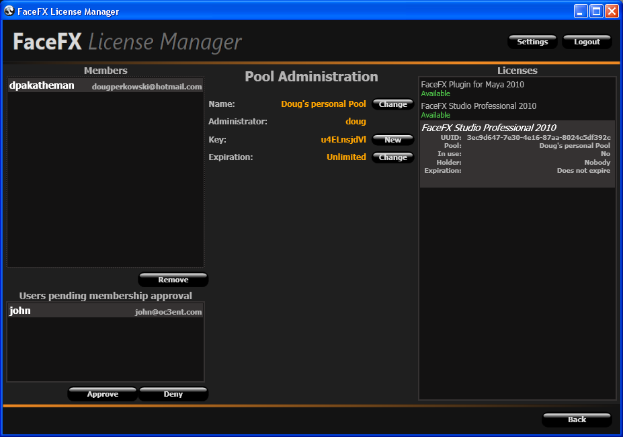The height and width of the screenshot is (437, 623).
Task: Click the key value u4ELnsjdVl
Action: pos(343,140)
